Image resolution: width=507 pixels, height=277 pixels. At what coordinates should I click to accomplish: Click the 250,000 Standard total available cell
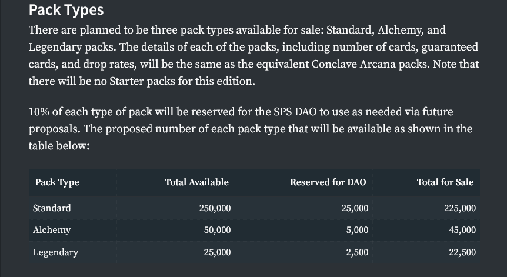[215, 208]
